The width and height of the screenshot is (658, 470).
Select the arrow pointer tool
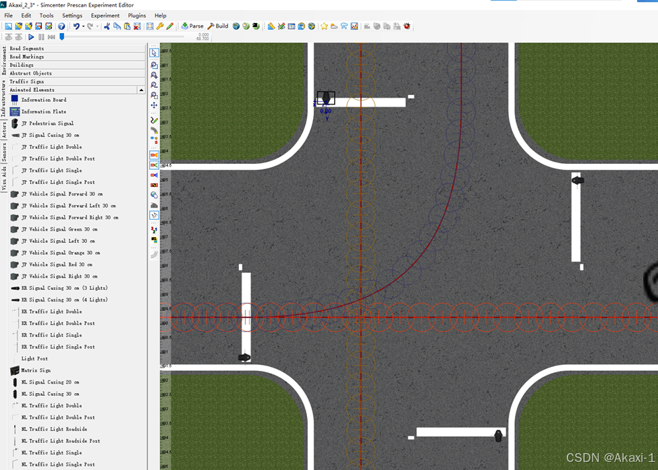[x=154, y=53]
